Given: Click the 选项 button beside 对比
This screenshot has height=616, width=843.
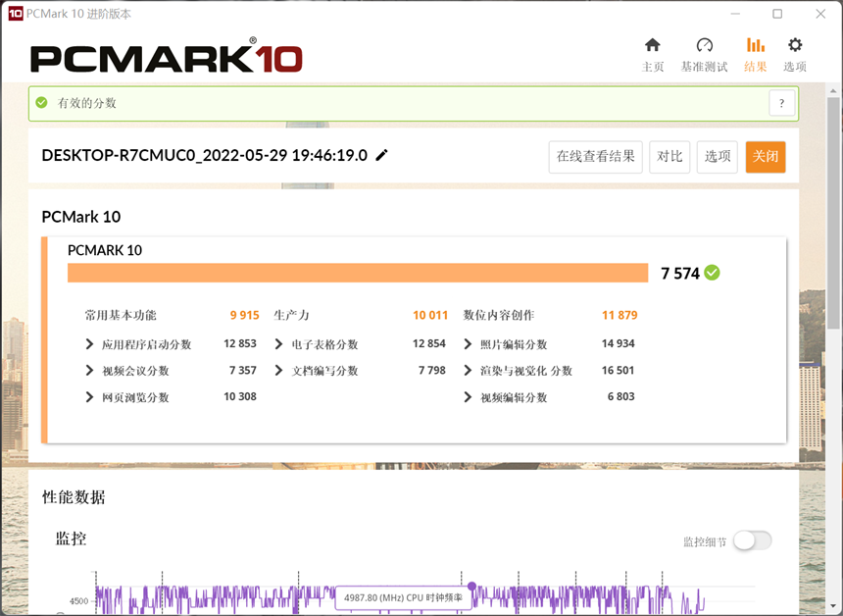Looking at the screenshot, I should [x=718, y=157].
